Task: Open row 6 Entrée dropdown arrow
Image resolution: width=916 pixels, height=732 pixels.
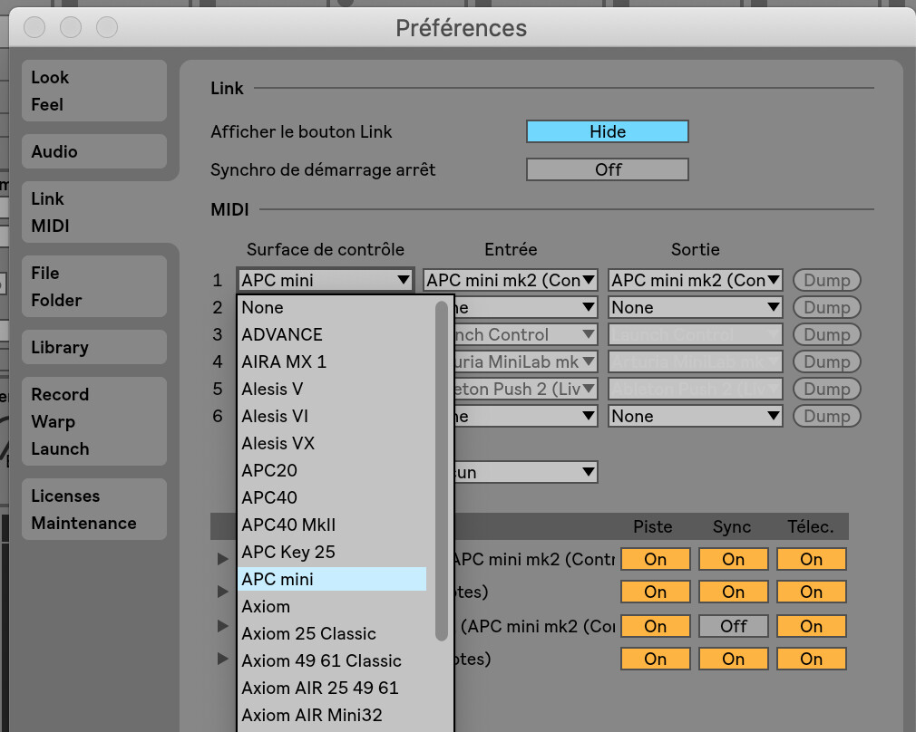Action: 589,416
